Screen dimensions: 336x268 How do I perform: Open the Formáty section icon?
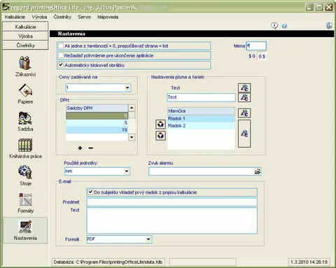point(25,199)
